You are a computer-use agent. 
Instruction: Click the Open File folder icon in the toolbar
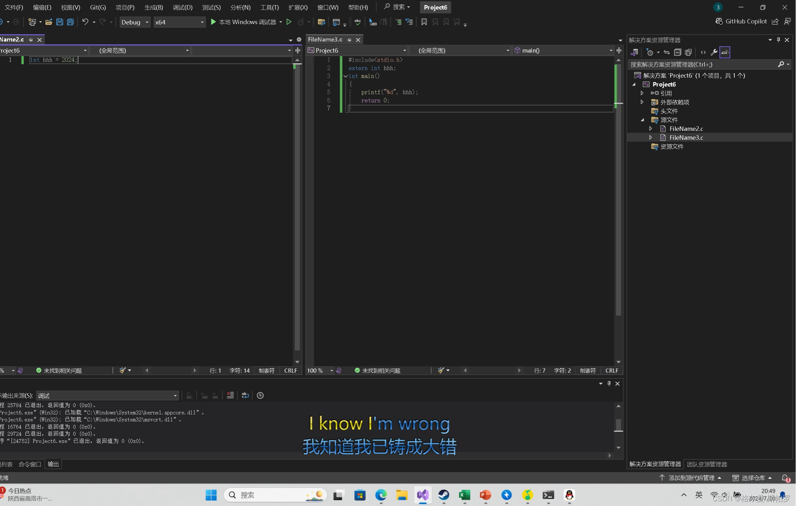pyautogui.click(x=49, y=22)
